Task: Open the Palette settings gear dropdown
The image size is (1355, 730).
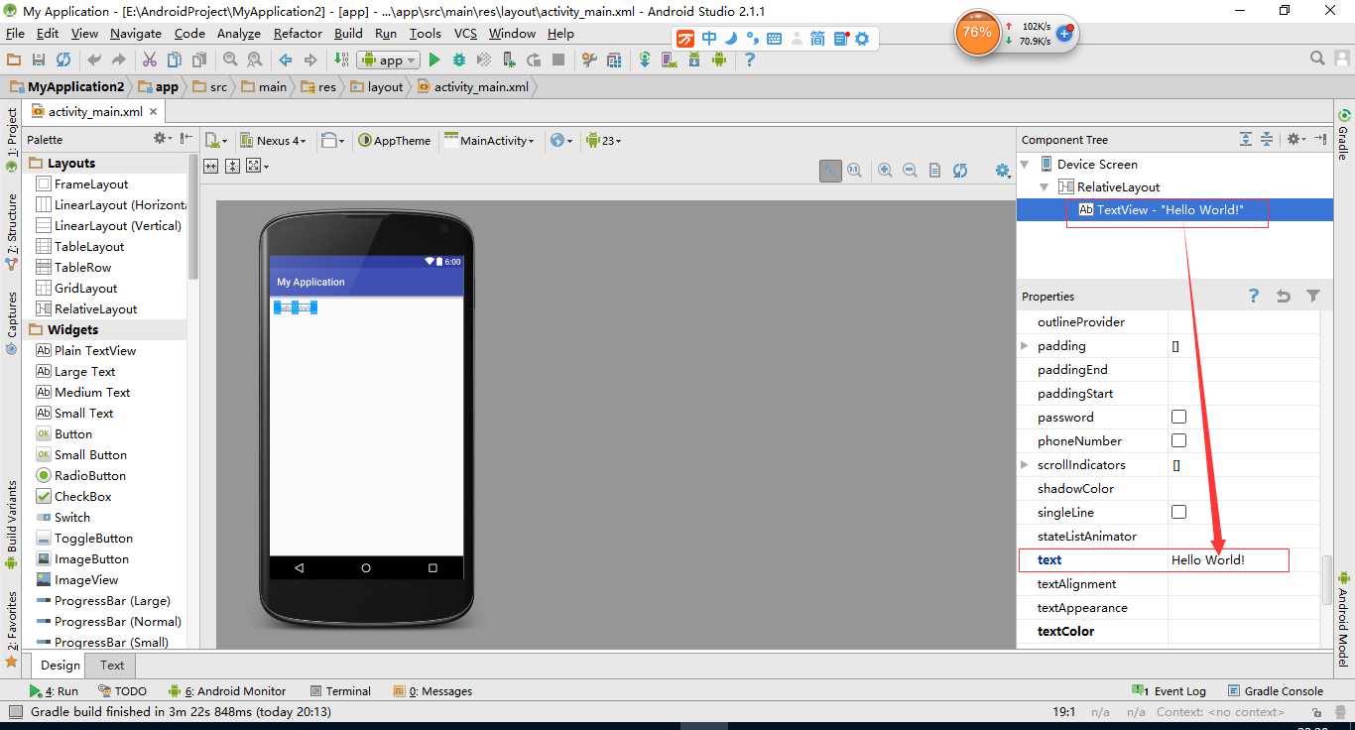Action: pos(163,139)
